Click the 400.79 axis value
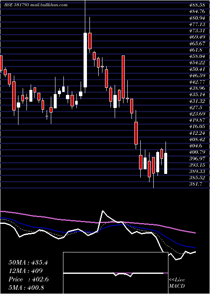 [x=197, y=152]
